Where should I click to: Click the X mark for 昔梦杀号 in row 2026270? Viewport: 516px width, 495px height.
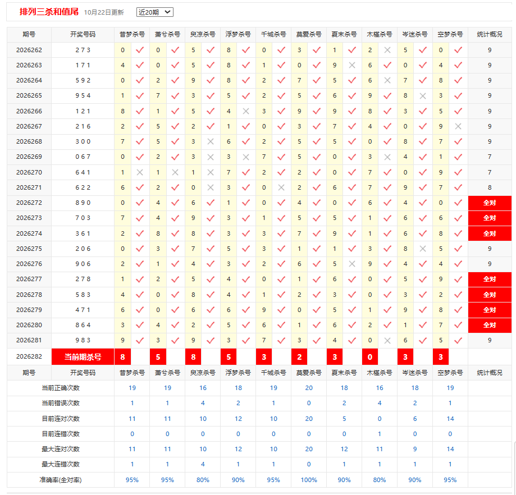[x=140, y=172]
